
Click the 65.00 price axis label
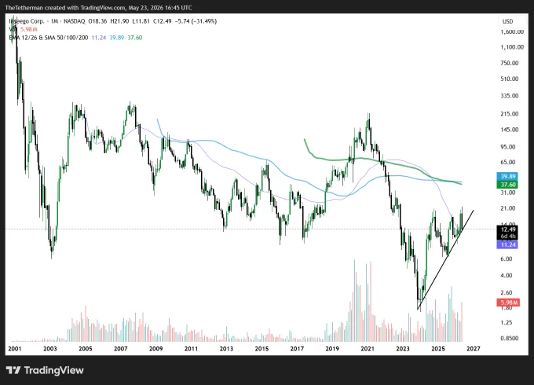(508, 162)
